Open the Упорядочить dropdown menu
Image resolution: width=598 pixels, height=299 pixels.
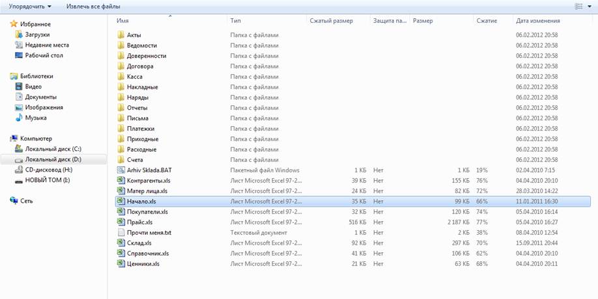(x=31, y=6)
